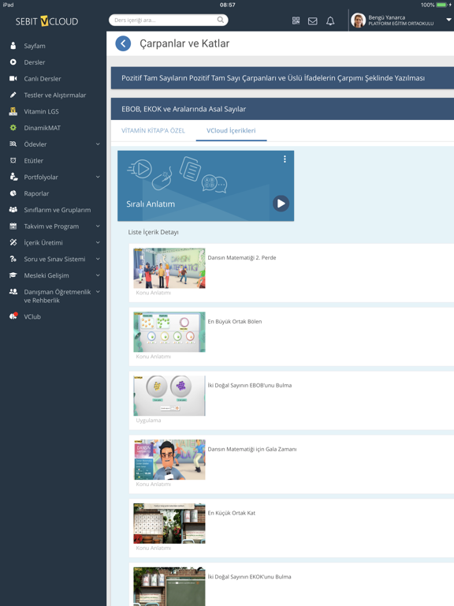
Task: Expand Mesleki Gelişim chevron
Action: (x=98, y=275)
